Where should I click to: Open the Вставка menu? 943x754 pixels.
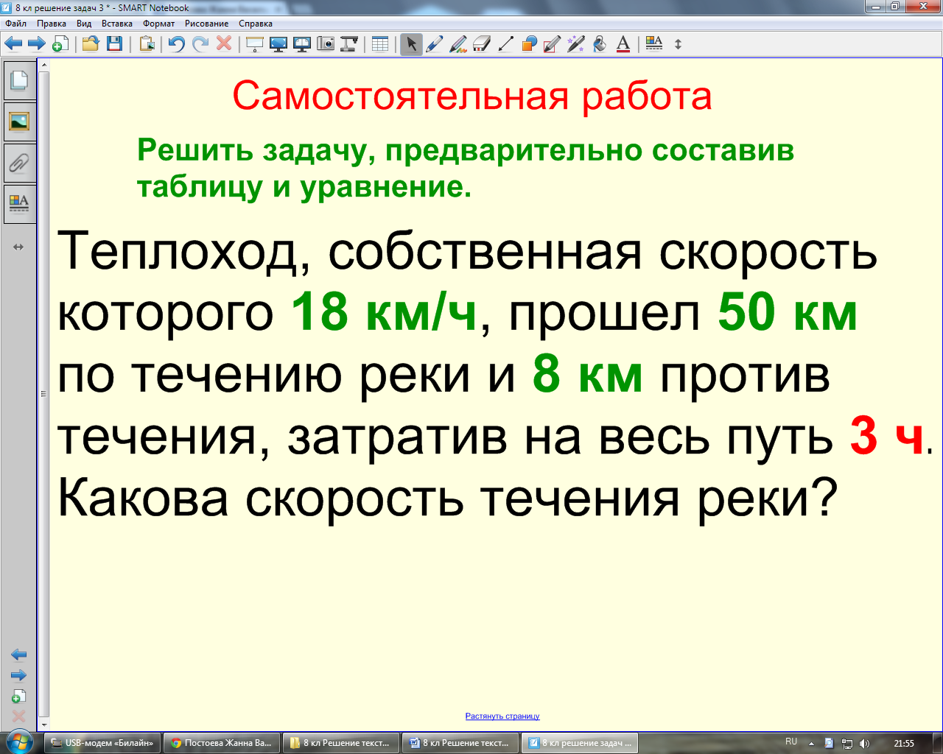click(117, 24)
